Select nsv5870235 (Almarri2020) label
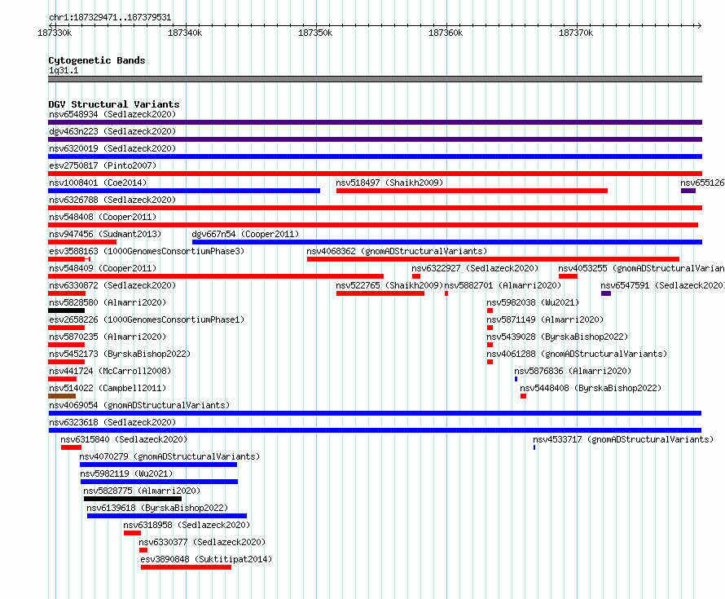Image resolution: width=725 pixels, height=599 pixels. click(108, 337)
